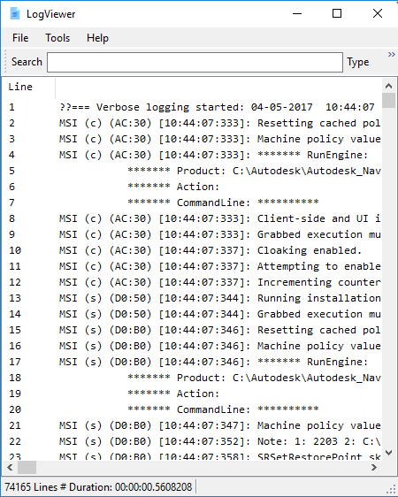Select log line 1 Verbose logging started

click(x=192, y=107)
